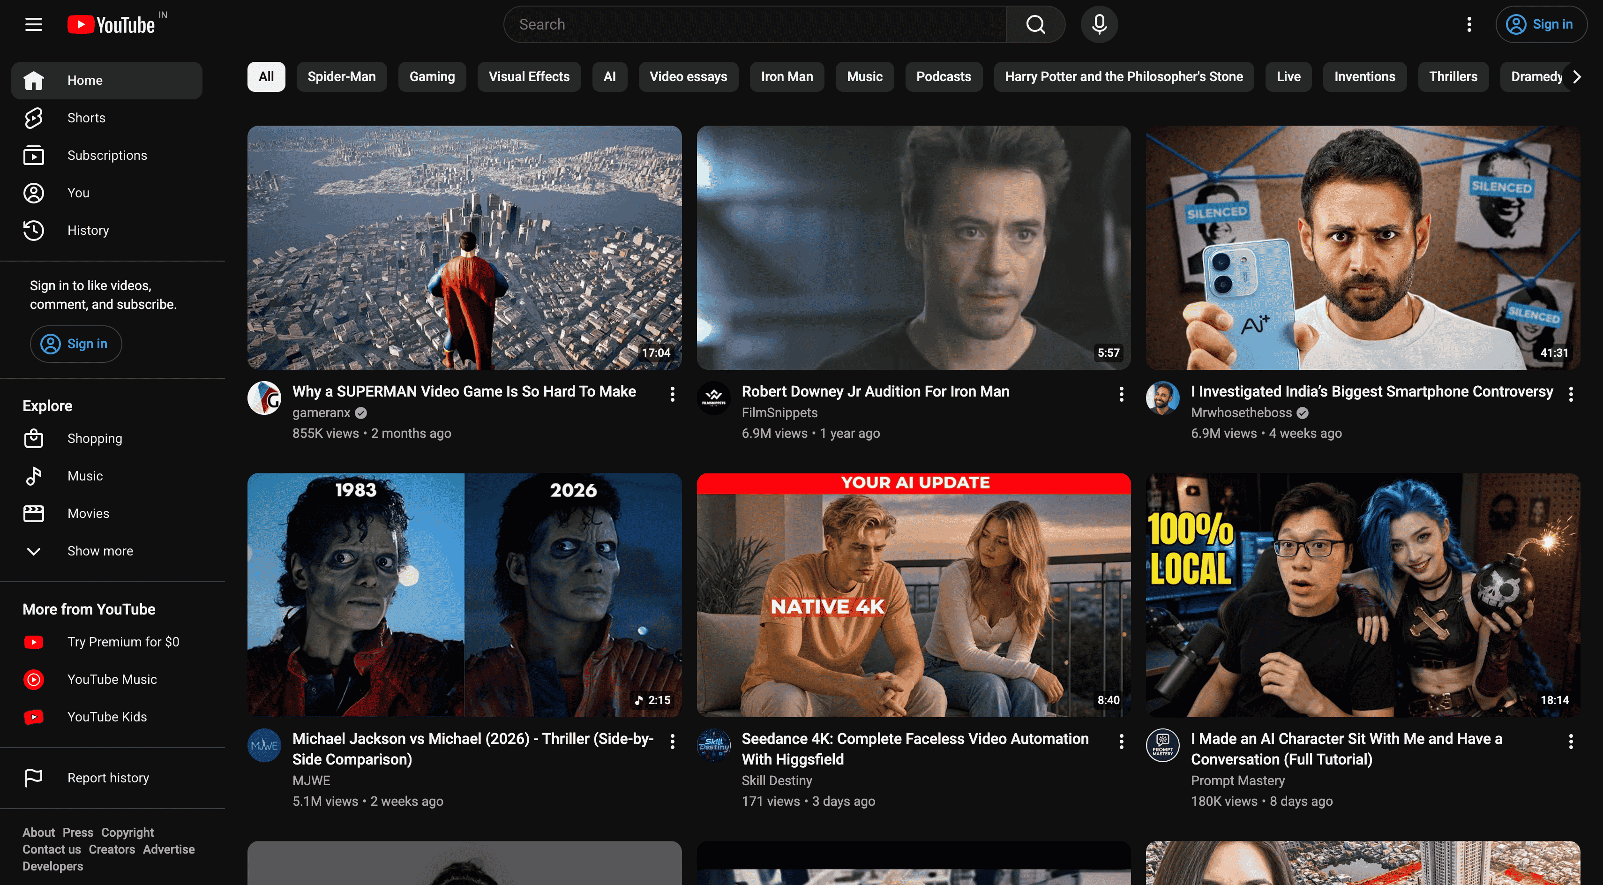Click Sign in button in sidebar
Screen dimensions: 1603x885
point(76,344)
